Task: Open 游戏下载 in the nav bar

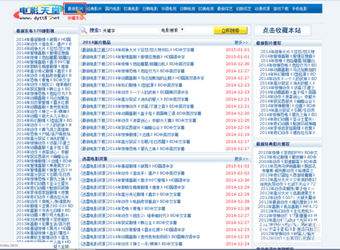Action: point(281,9)
